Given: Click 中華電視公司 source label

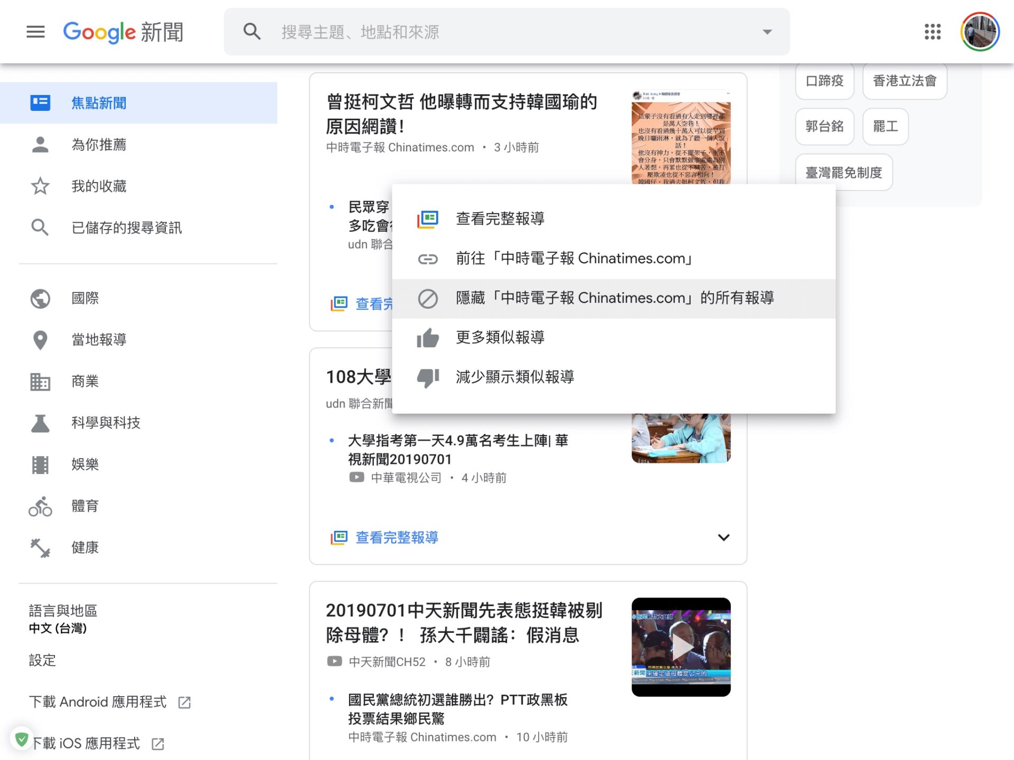Looking at the screenshot, I should [406, 478].
